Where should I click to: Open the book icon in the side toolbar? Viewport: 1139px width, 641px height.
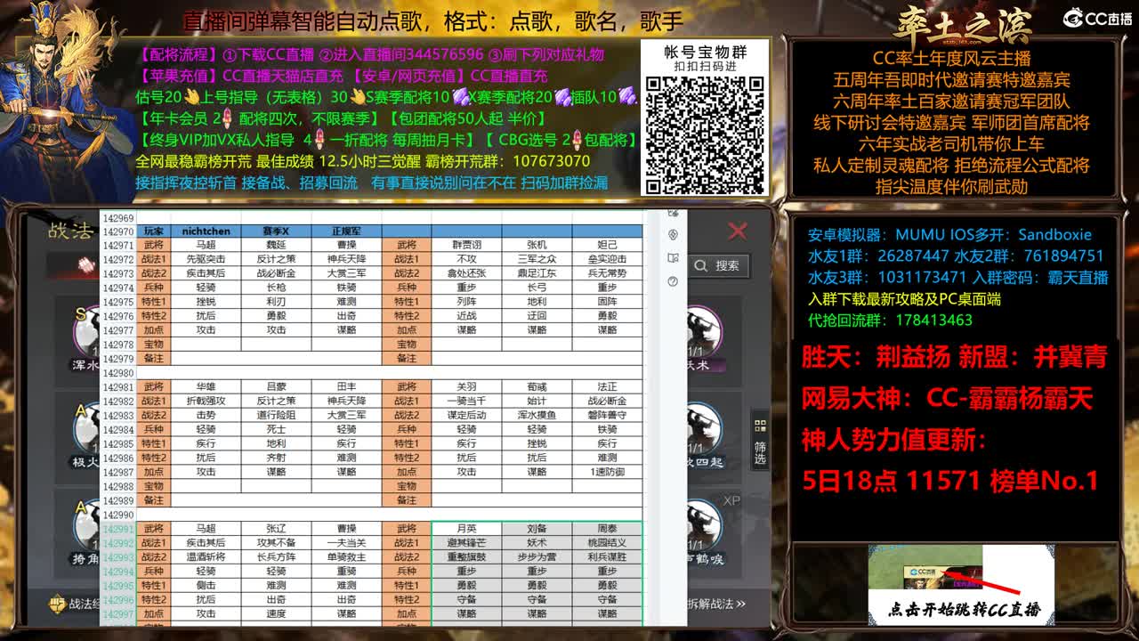[x=675, y=259]
